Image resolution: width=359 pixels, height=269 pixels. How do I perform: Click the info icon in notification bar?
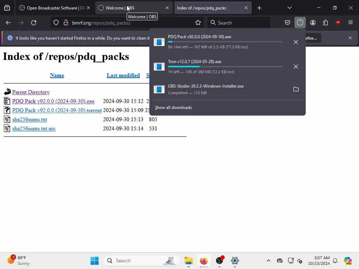coord(10,38)
